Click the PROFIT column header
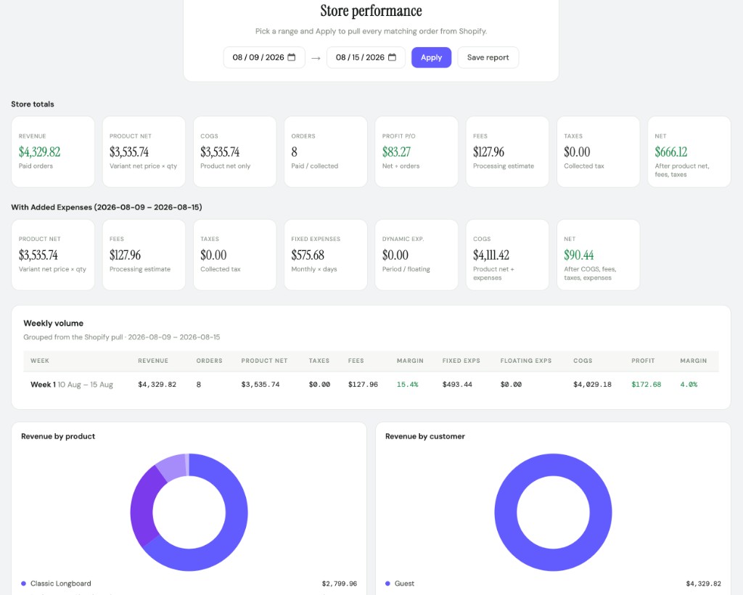The width and height of the screenshot is (743, 595). 643,361
